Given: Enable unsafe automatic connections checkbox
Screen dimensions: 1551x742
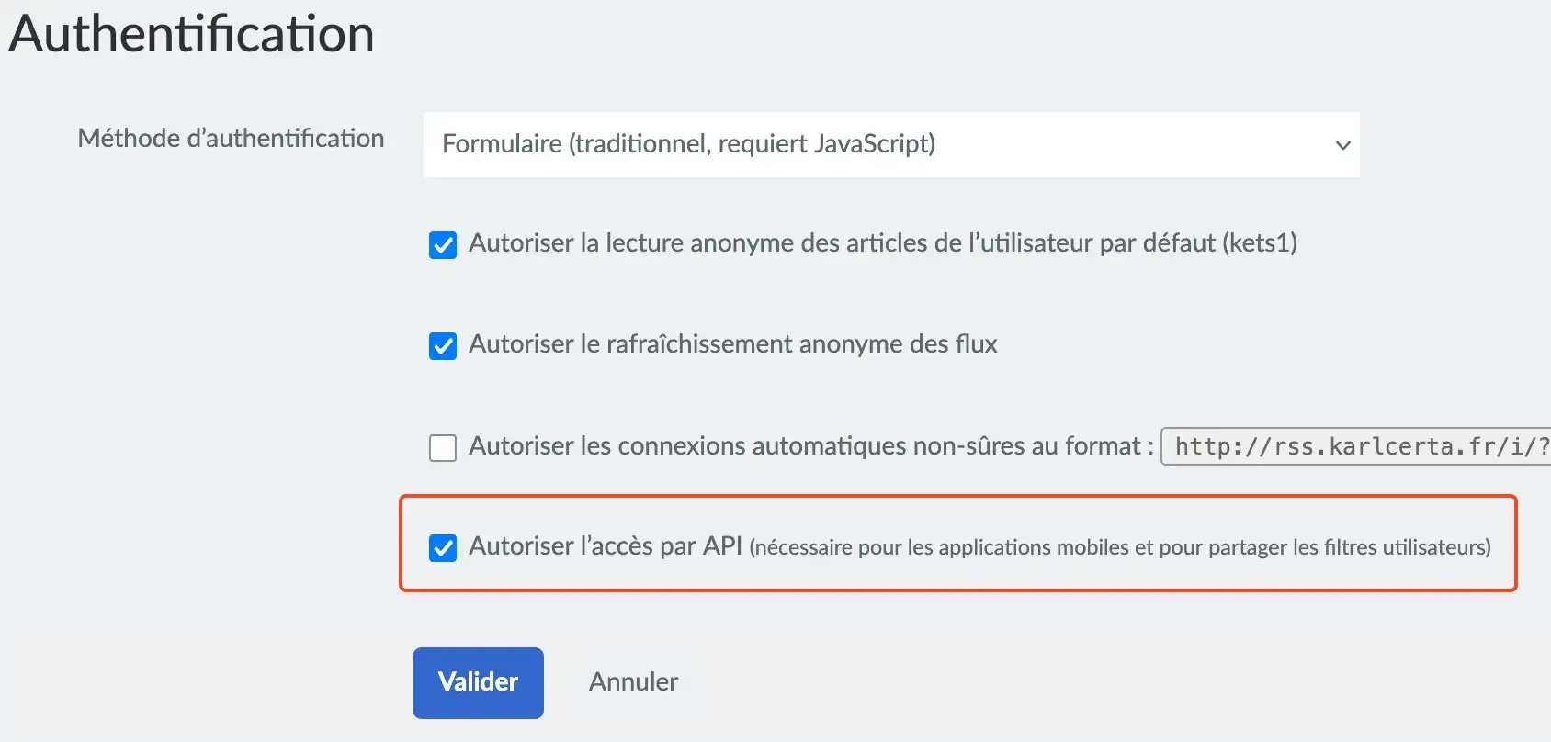Looking at the screenshot, I should click(x=443, y=447).
